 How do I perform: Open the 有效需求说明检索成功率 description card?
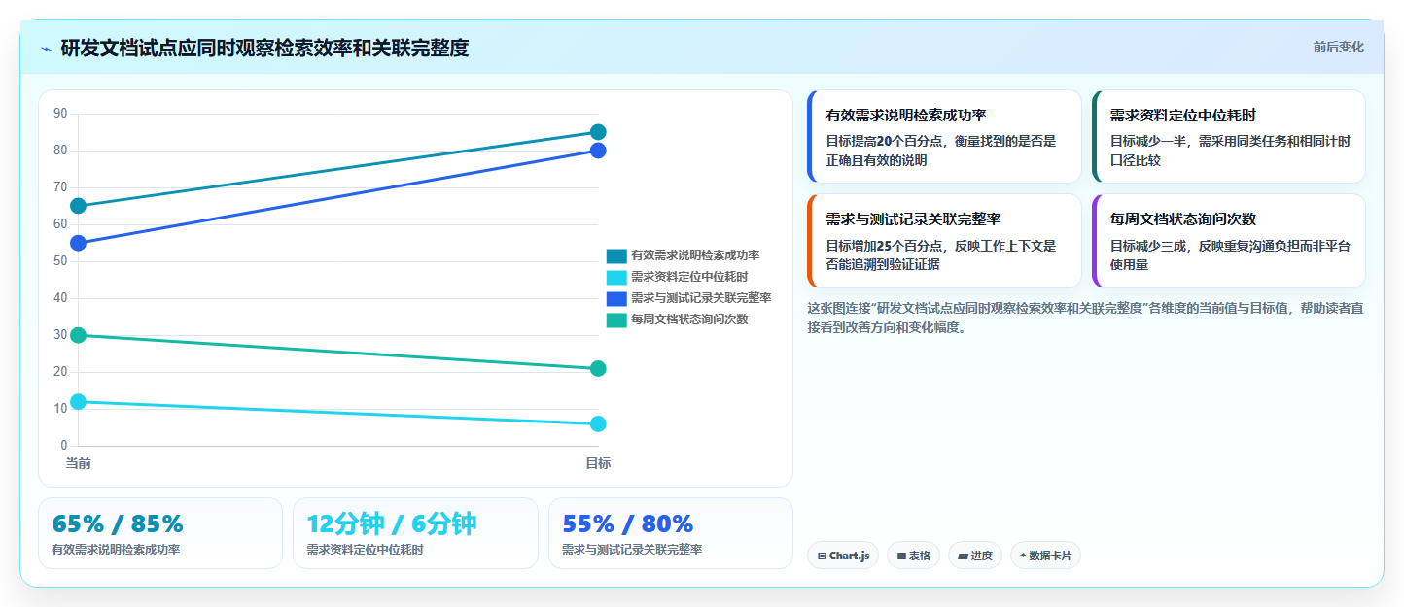pos(944,137)
